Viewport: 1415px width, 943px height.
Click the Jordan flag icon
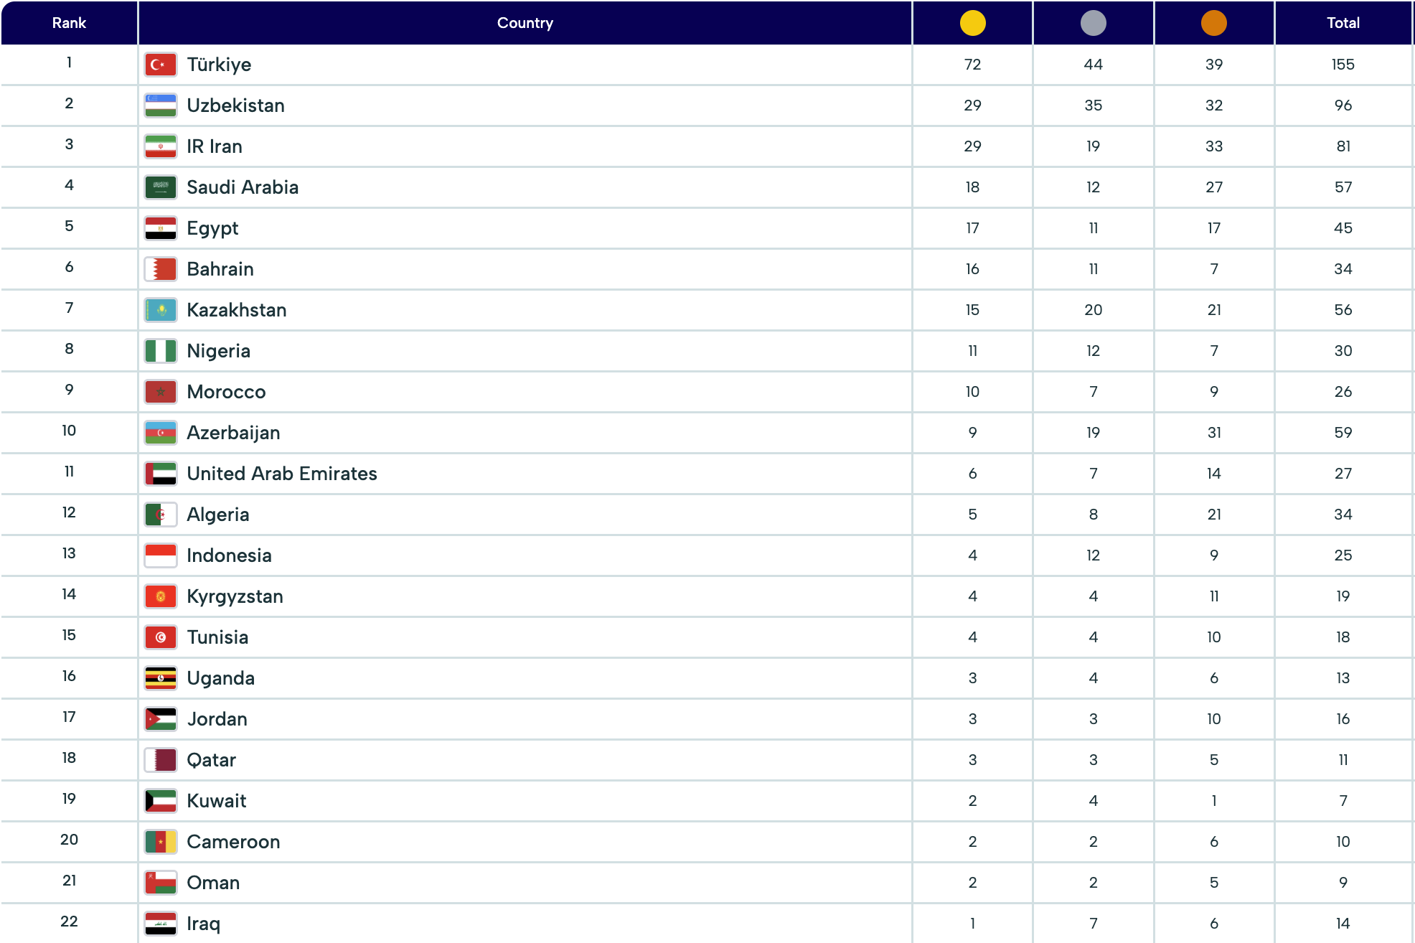tap(160, 719)
